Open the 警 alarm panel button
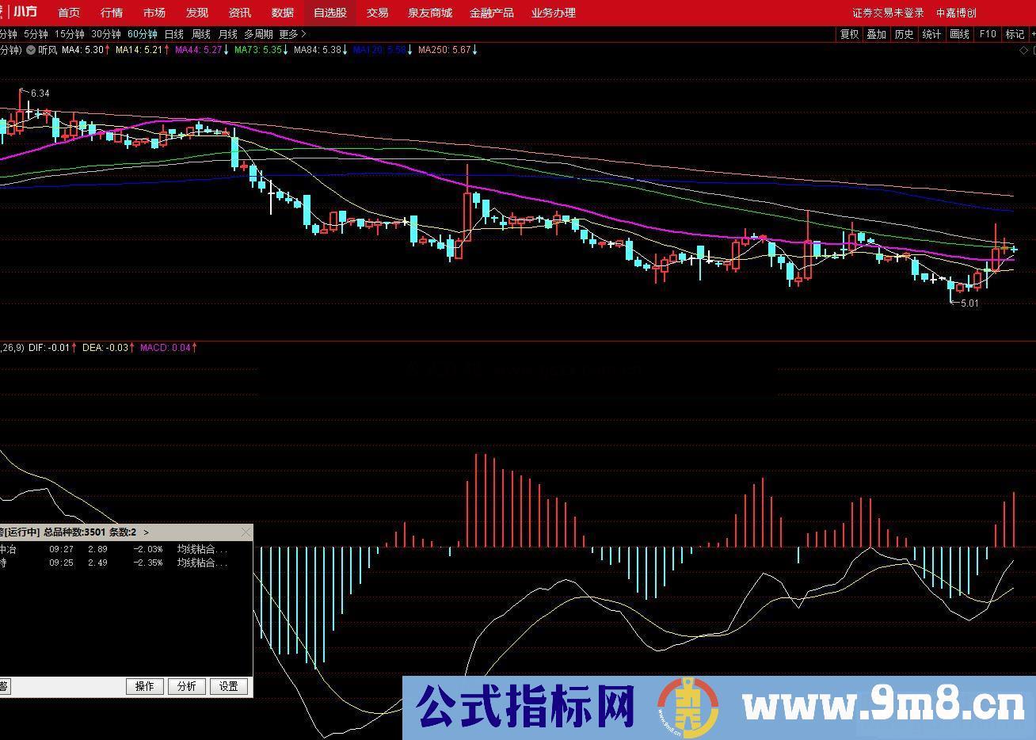Screen dimensions: 1036x740 pos(6,686)
